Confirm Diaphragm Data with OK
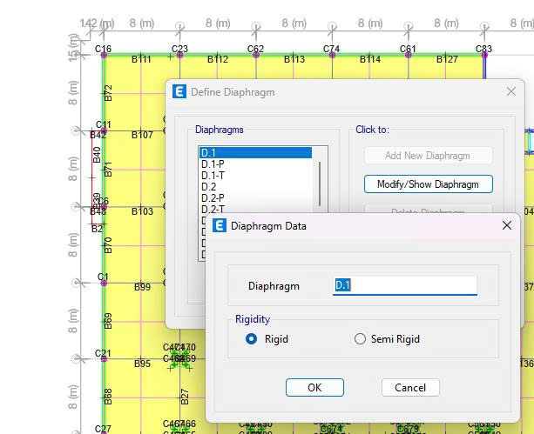Viewport: 534px width, 434px height. point(314,388)
